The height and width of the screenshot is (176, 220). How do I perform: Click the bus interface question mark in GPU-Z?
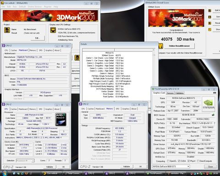(214, 123)
